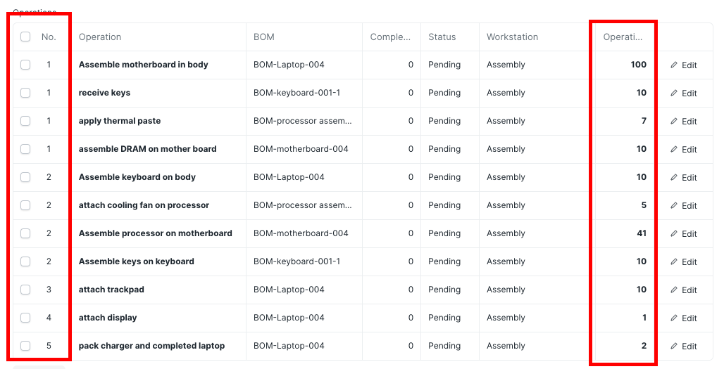Toggle the select-all checkbox in table header
The height and width of the screenshot is (369, 724).
click(25, 37)
